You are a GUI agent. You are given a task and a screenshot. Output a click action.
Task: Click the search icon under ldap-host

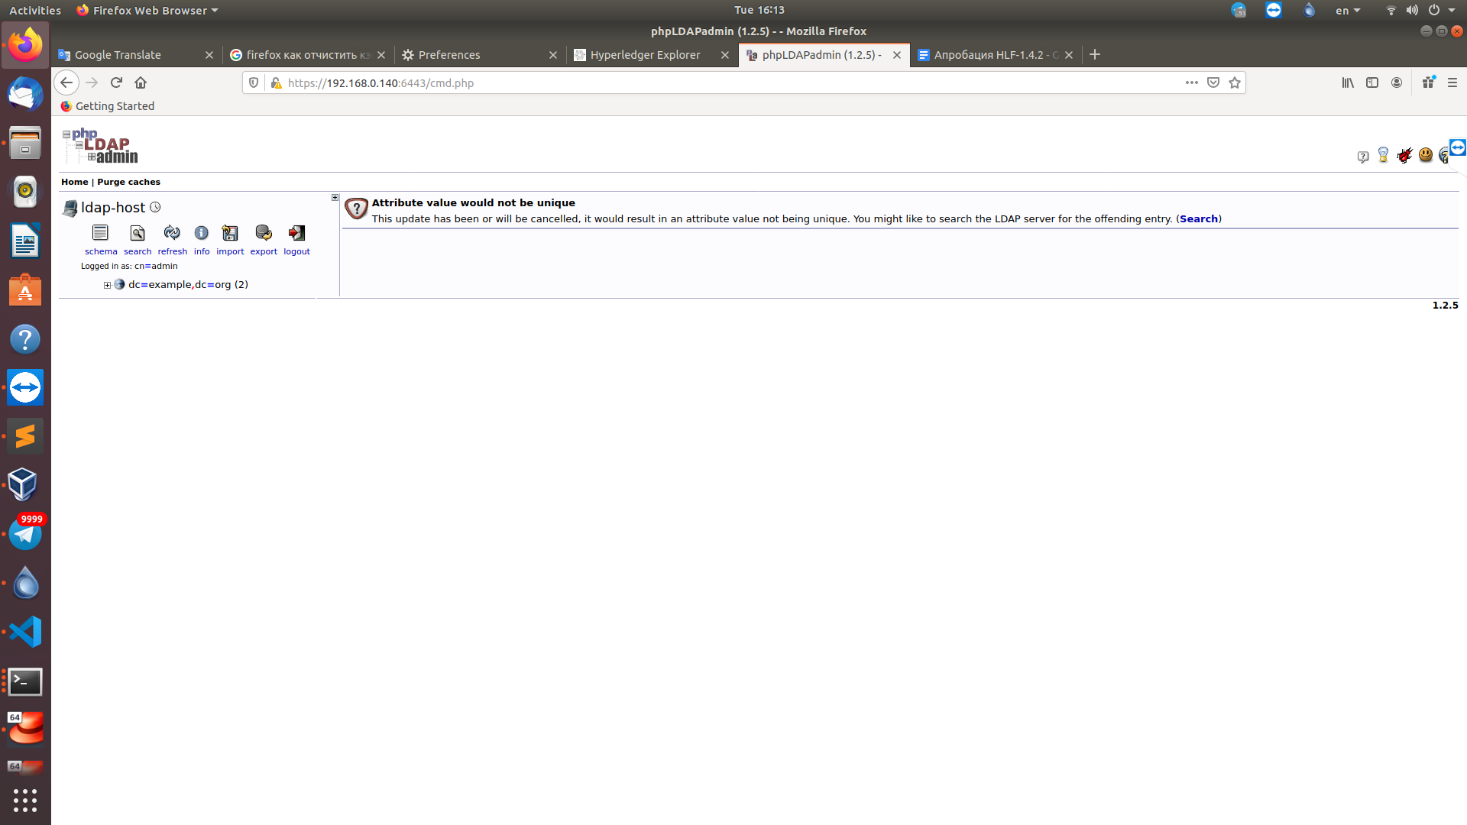(138, 233)
